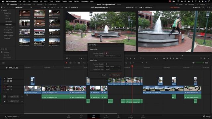212x119 pixels.
Task: Toggle auto track selector on Video 1
Action: 8,90
